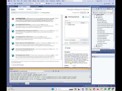122x91 pixels.
Task: Click the Save All toolbar icon
Action: 21,4
